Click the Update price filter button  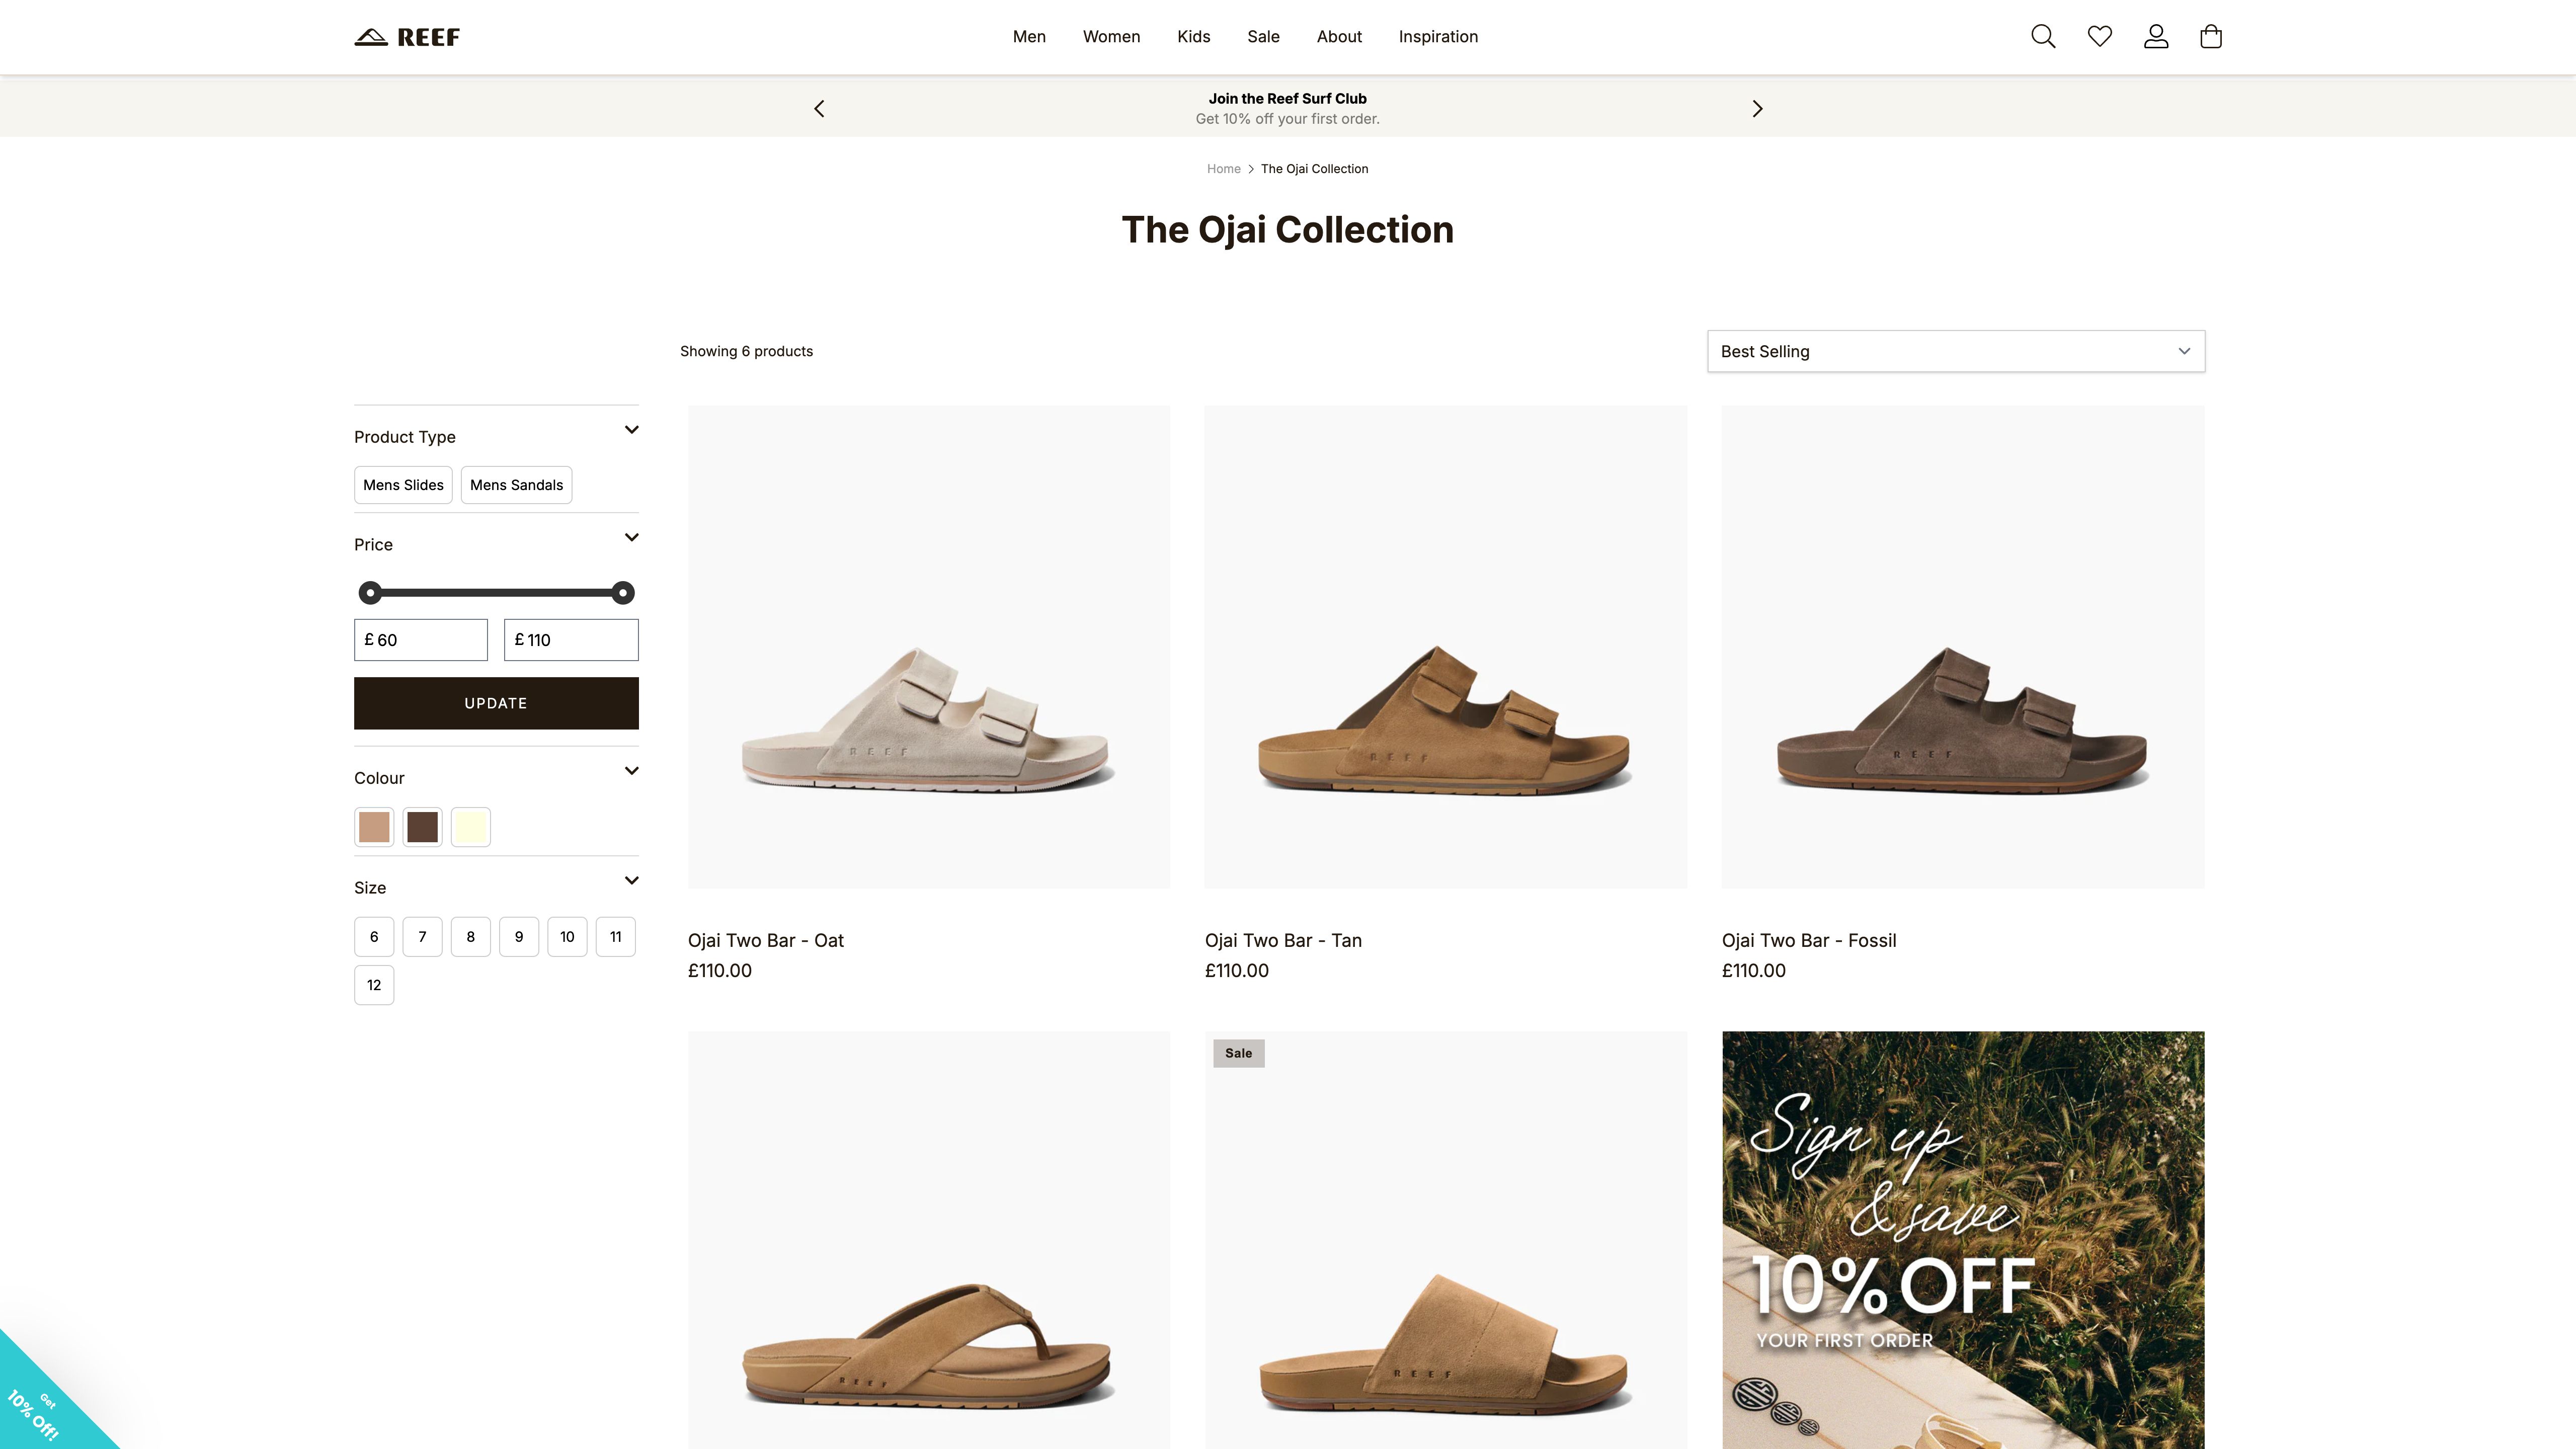click(x=496, y=703)
